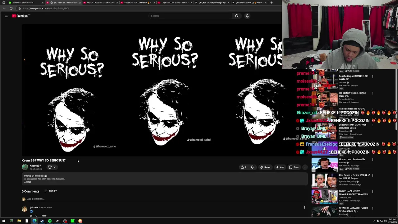The height and width of the screenshot is (224, 398).
Task: Toggle the notification bell for KeemBB7
Action: [50, 167]
